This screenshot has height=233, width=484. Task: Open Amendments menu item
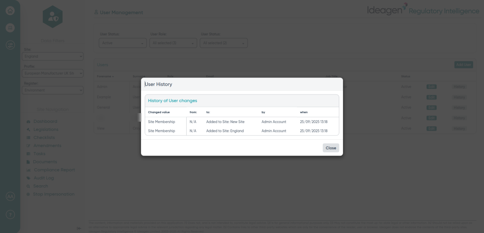point(47,146)
